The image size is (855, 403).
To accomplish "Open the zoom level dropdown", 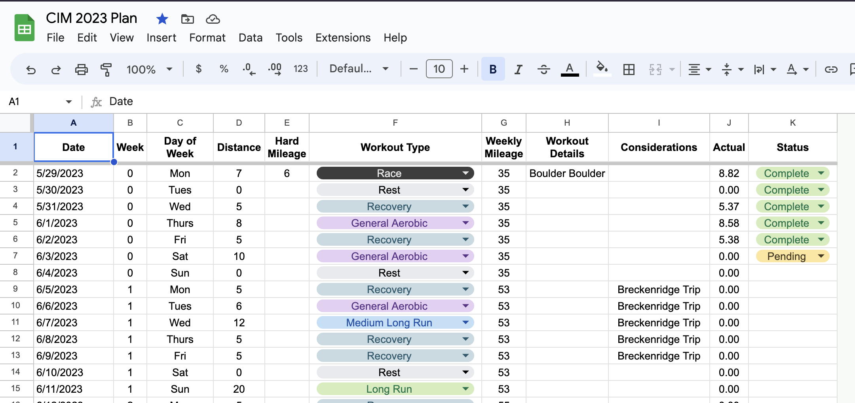I will point(149,69).
